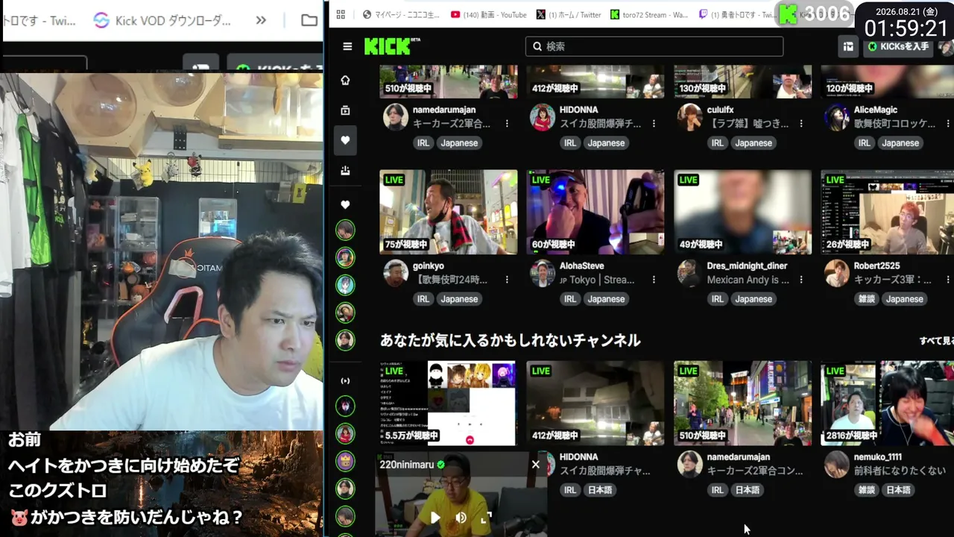This screenshot has width=954, height=537.
Task: Open options menu for HIDONNA stream
Action: 654,124
